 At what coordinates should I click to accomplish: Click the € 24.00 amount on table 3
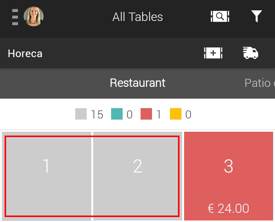tap(228, 208)
